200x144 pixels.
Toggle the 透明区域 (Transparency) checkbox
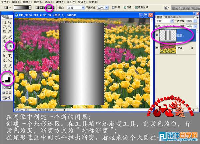(136, 7)
